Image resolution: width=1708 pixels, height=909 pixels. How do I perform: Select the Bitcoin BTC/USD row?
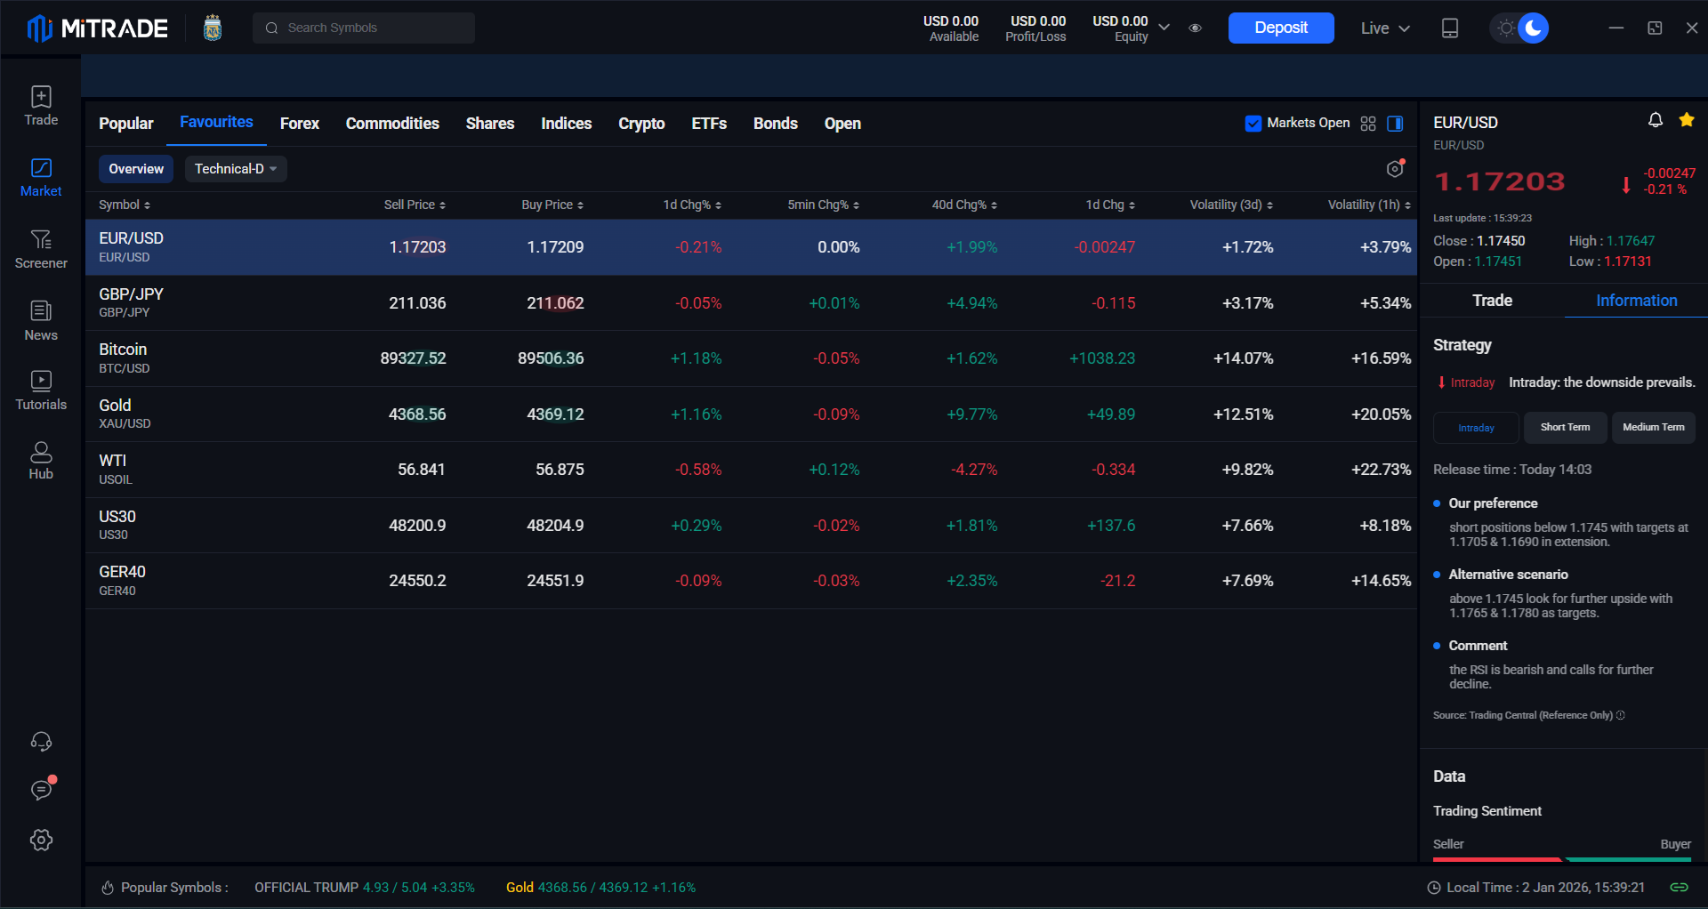point(751,358)
